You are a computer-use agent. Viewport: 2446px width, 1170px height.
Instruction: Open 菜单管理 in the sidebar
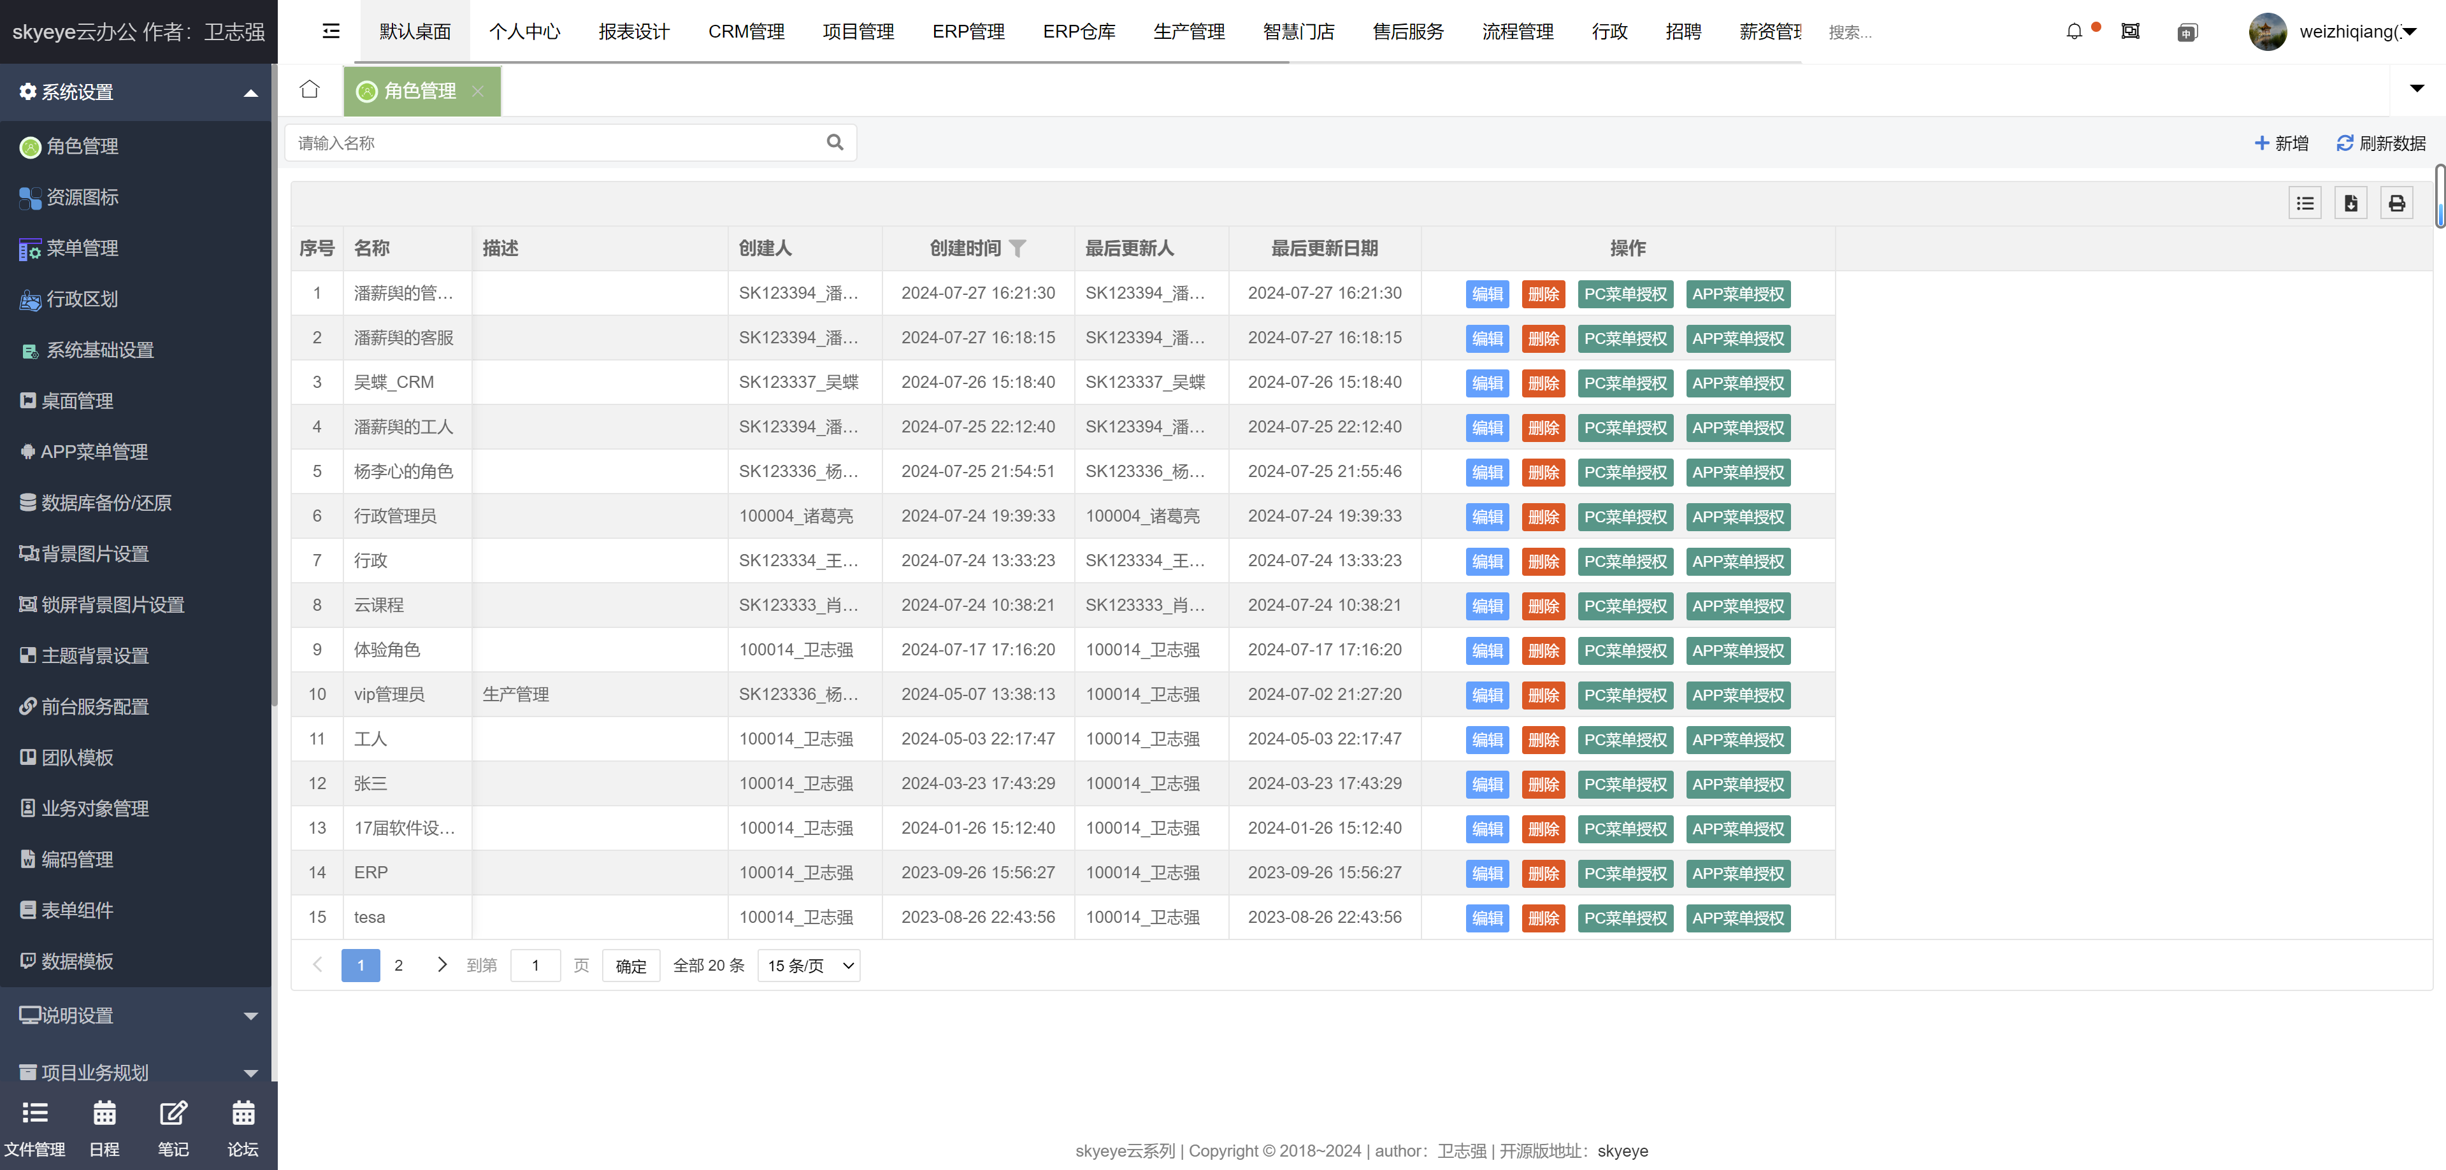(83, 248)
